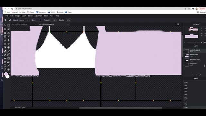Click the browser Back arrow

(5, 9)
